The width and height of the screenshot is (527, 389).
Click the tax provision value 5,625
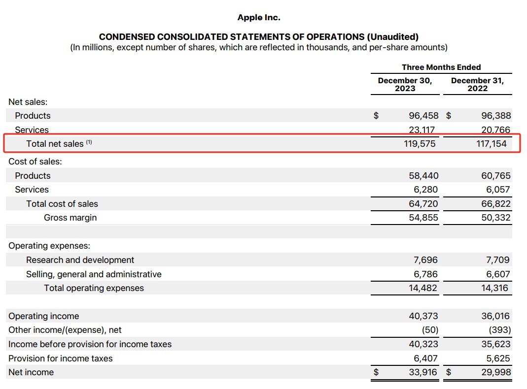click(x=498, y=358)
